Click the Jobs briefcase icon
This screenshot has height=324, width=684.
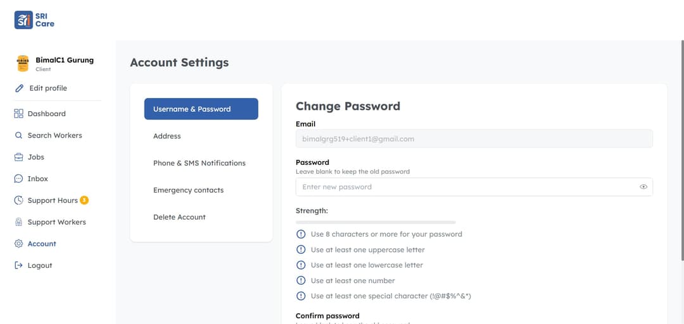(19, 157)
